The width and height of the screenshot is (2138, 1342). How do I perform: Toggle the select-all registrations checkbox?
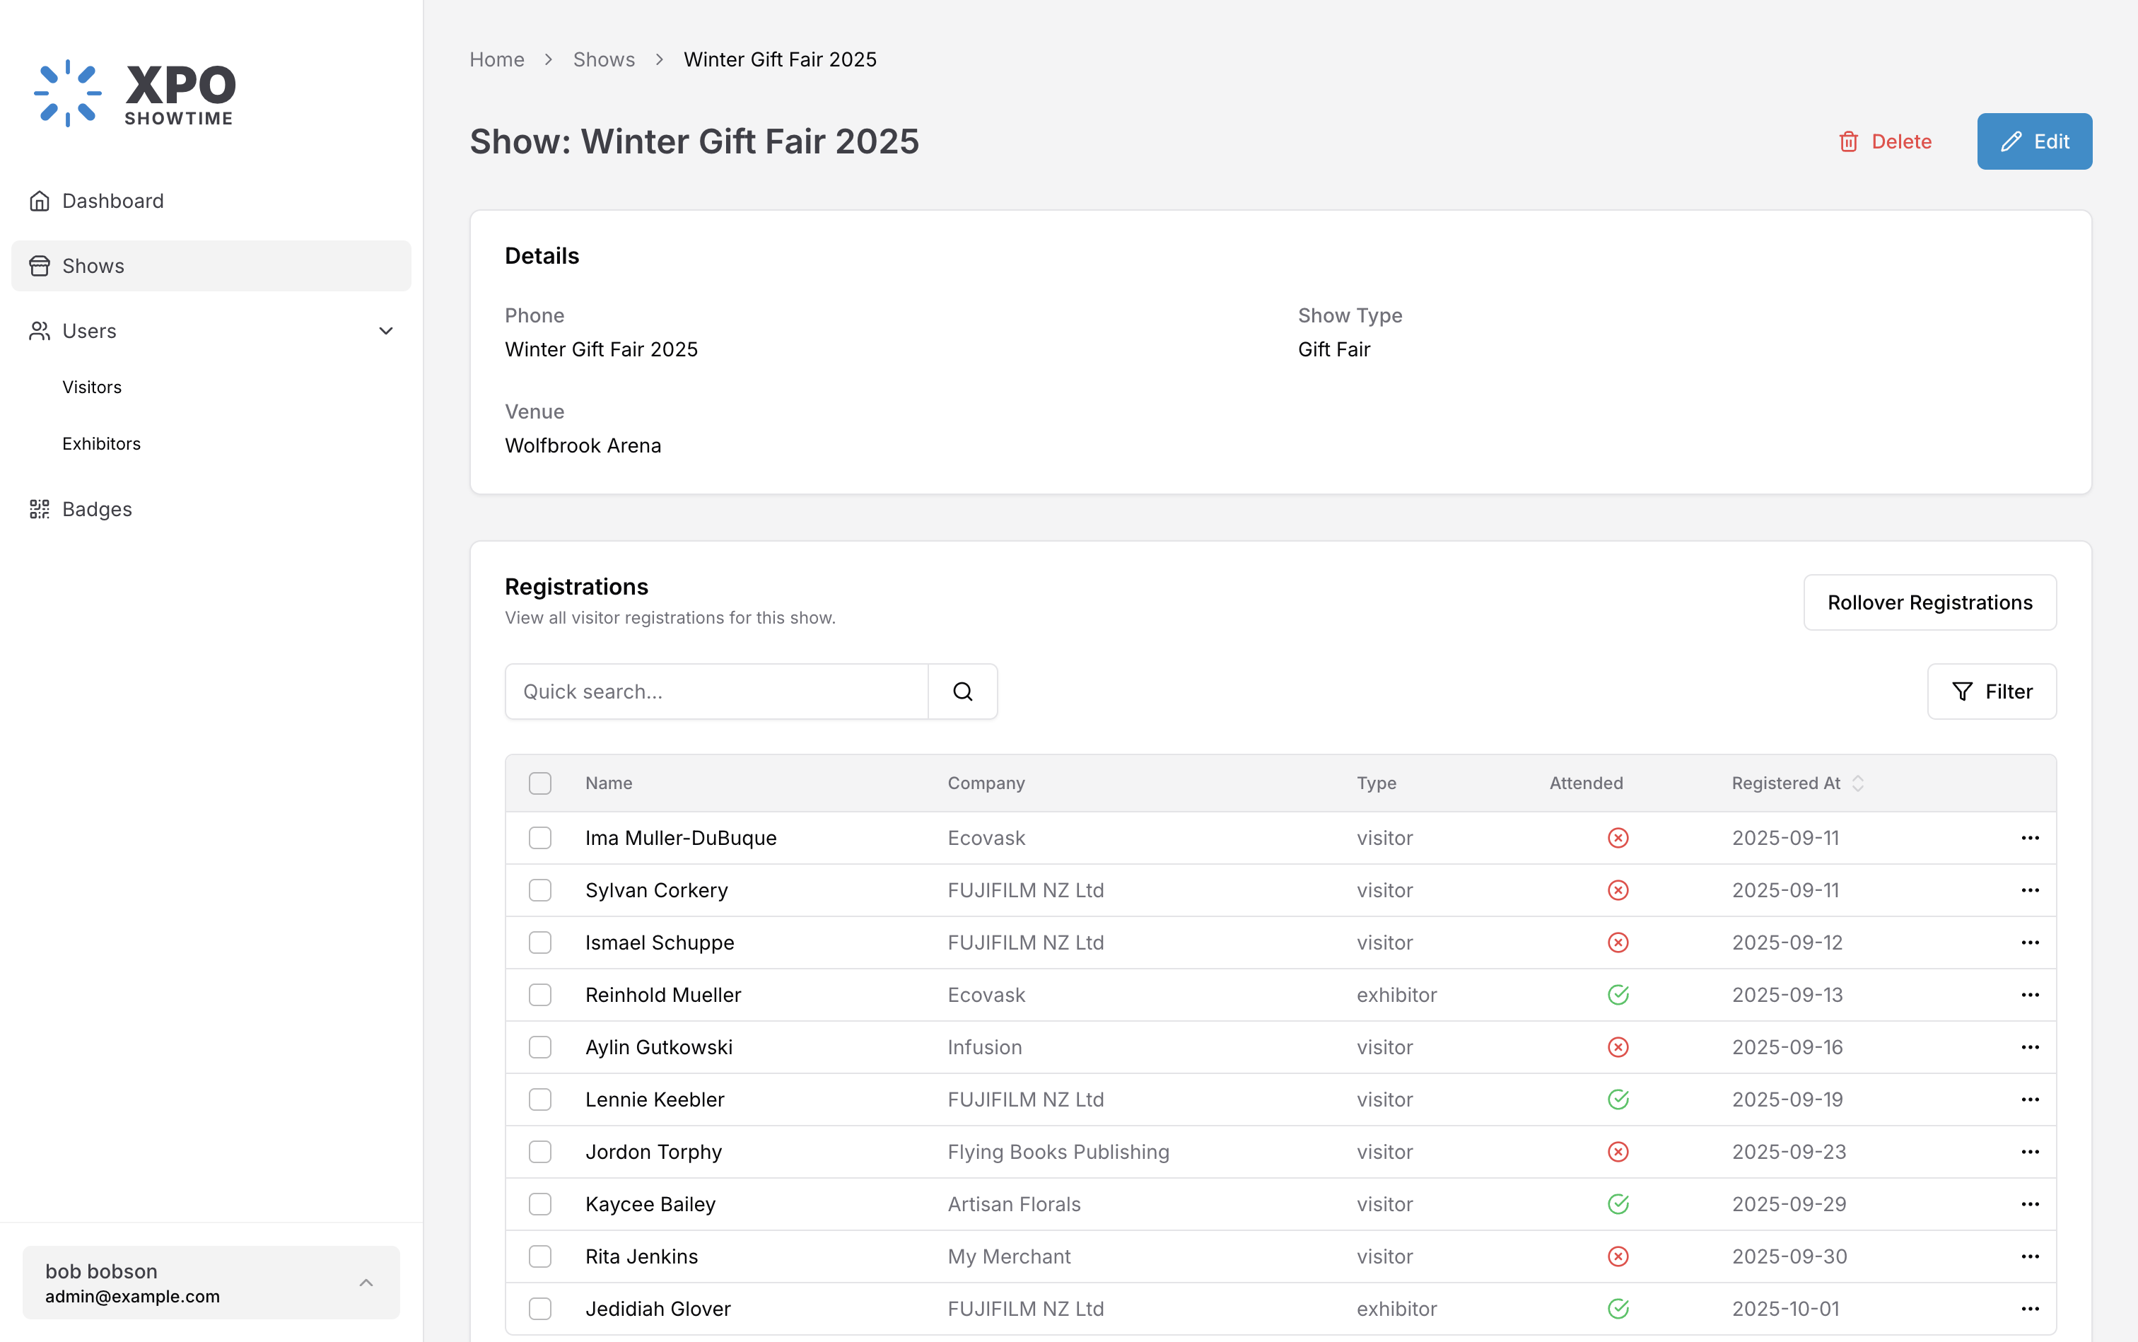[x=539, y=783]
